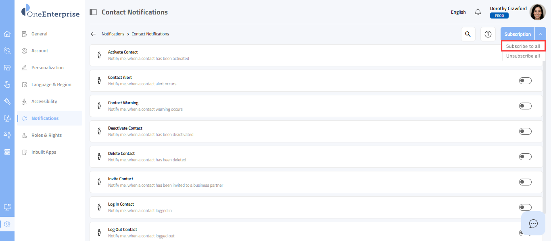Open settings gear in left rail
Viewport: 551px width, 241px height.
click(x=7, y=224)
